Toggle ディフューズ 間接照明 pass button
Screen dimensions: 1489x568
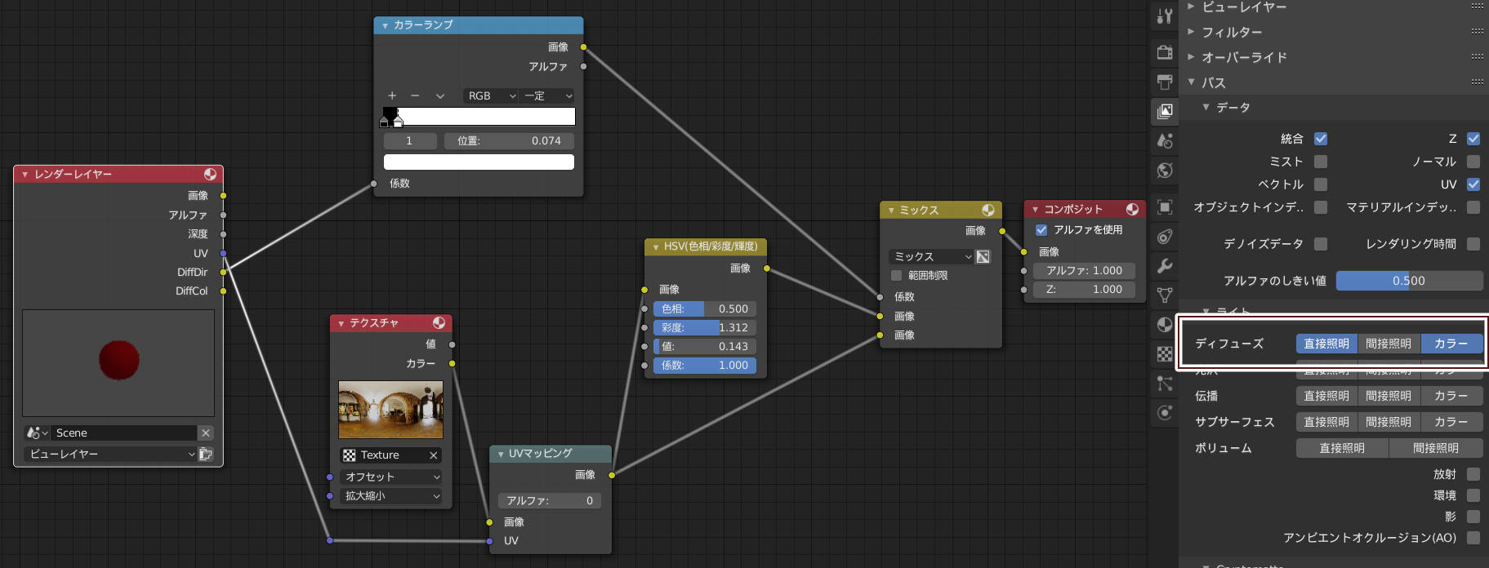coord(1389,344)
